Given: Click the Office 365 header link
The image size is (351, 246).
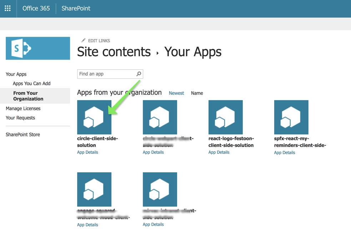Looking at the screenshot, I should point(36,9).
